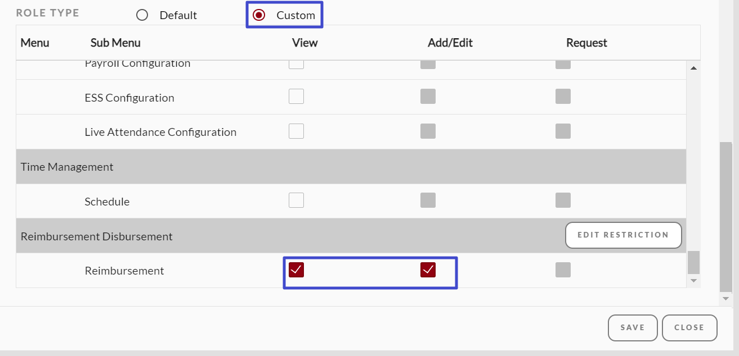Toggle Add/Edit checkbox for ESS Configuration
This screenshot has height=356, width=739.
pos(428,97)
